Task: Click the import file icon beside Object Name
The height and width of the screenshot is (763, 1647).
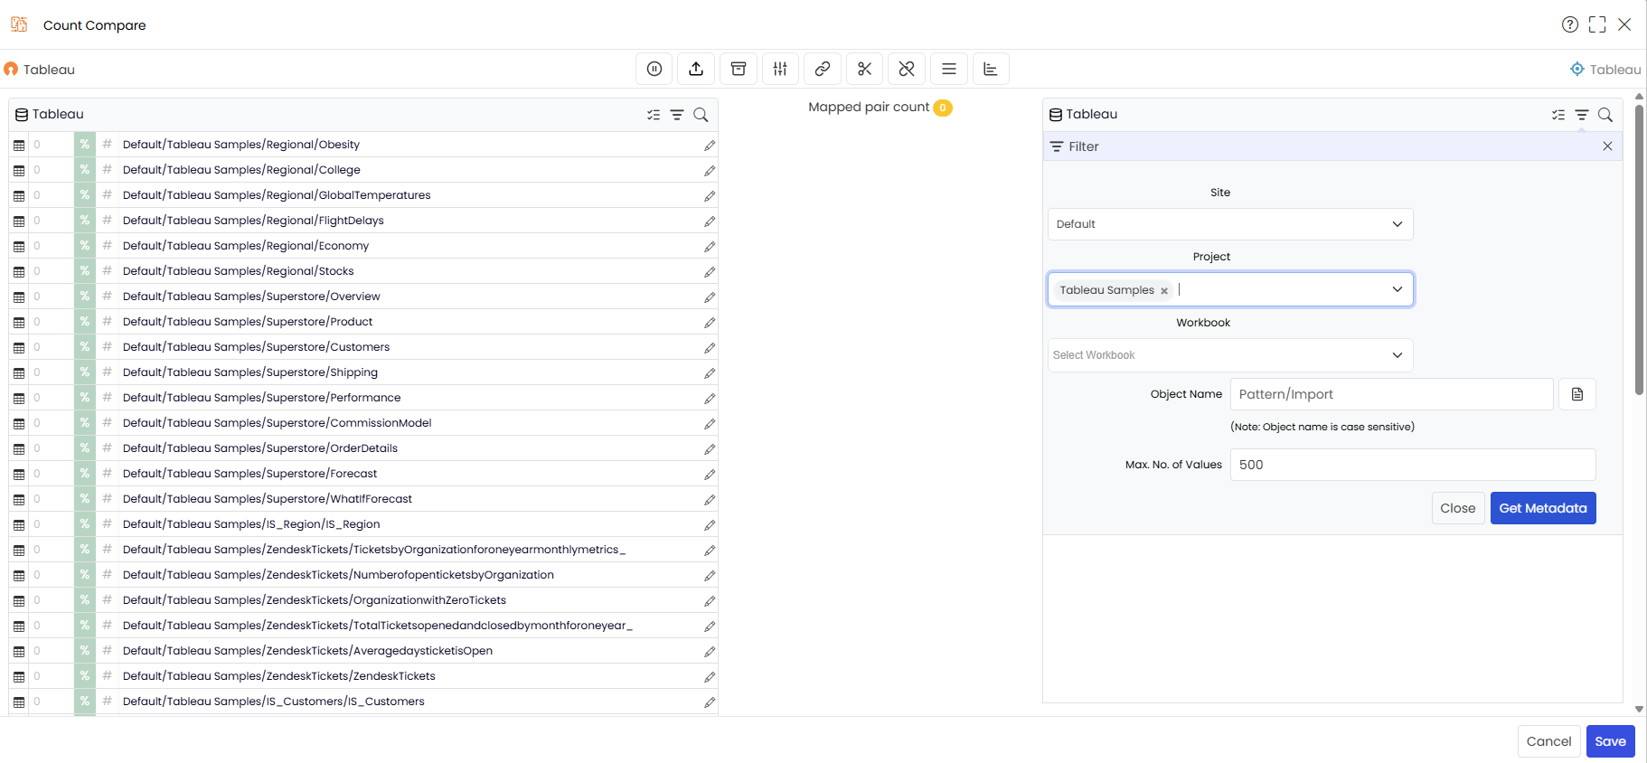Action: click(x=1577, y=394)
